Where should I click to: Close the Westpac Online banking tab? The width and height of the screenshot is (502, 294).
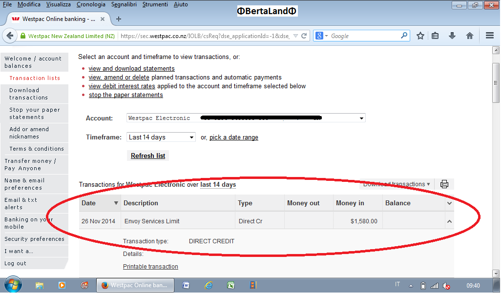tap(103, 19)
